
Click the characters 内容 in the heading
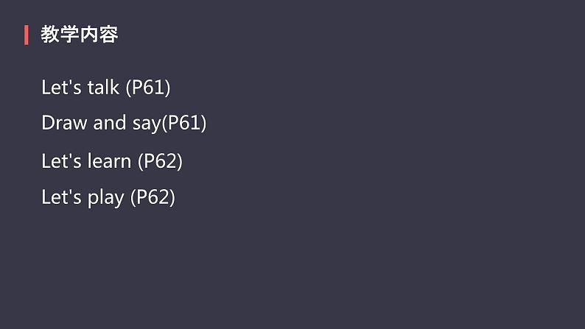(99, 35)
